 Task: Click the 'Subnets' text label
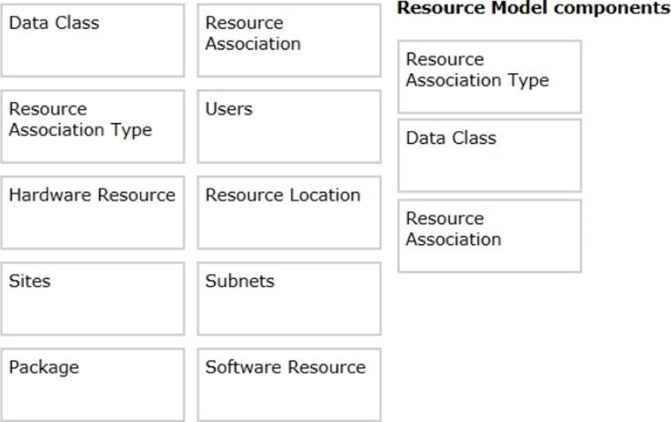(240, 282)
